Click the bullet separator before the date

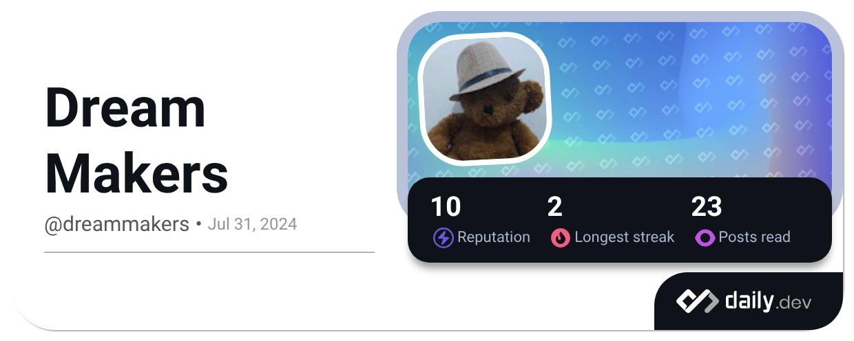pos(198,224)
